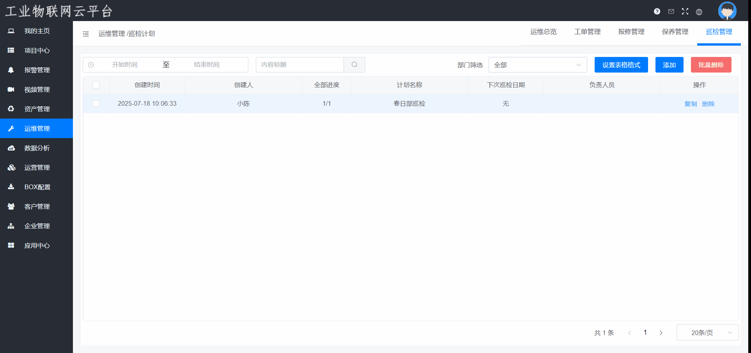Screen dimensions: 751x353
Task: Switch to the 工单管理 tab
Action: click(x=587, y=32)
